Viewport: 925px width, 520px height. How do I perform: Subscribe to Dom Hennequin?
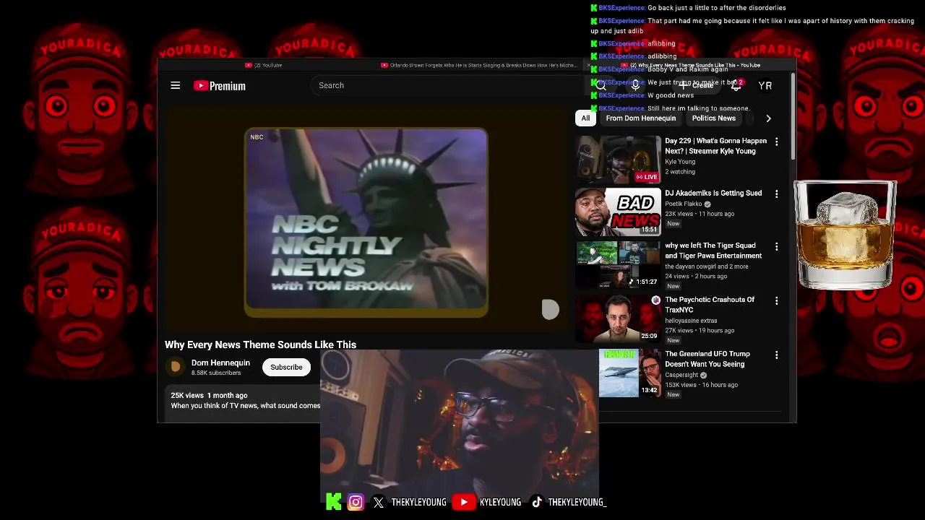coord(286,367)
